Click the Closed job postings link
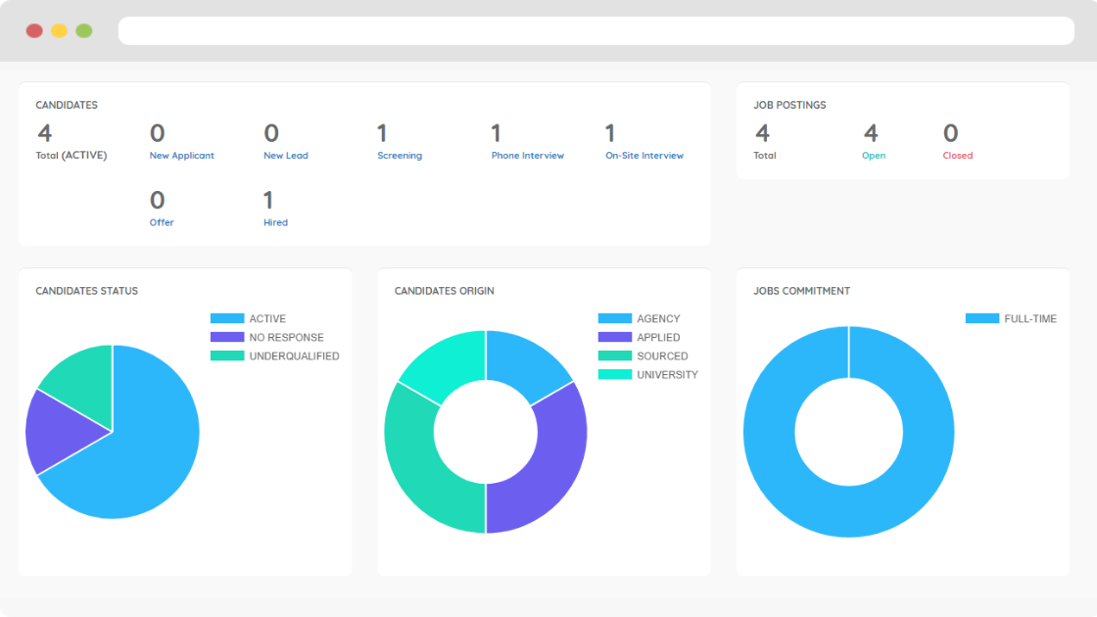The width and height of the screenshot is (1097, 617). (957, 156)
